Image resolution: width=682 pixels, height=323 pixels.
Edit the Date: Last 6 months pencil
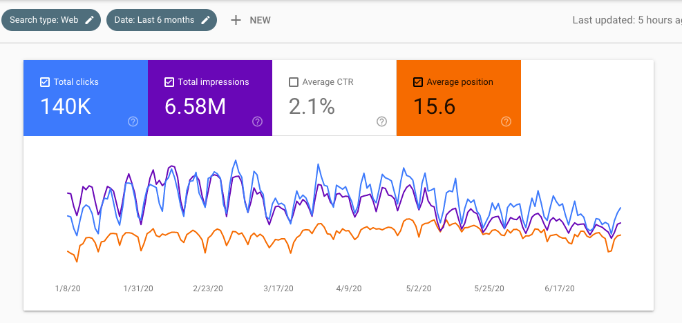coord(206,20)
